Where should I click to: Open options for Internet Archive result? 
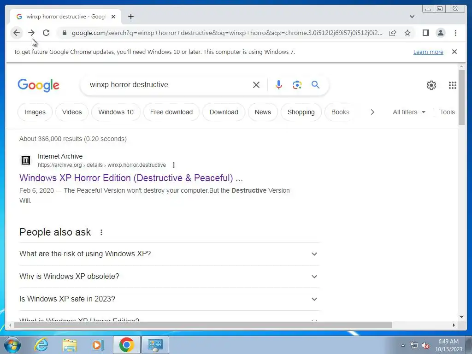[x=174, y=165]
